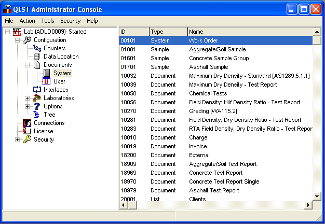Viewport: 325px width, 224px height.
Task: Open the Tools menu
Action: coord(48,21)
